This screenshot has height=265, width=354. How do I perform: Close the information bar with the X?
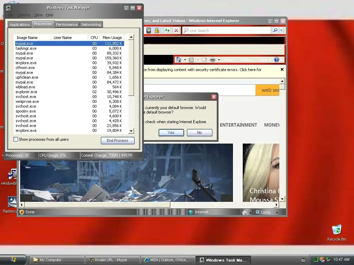coord(282,69)
